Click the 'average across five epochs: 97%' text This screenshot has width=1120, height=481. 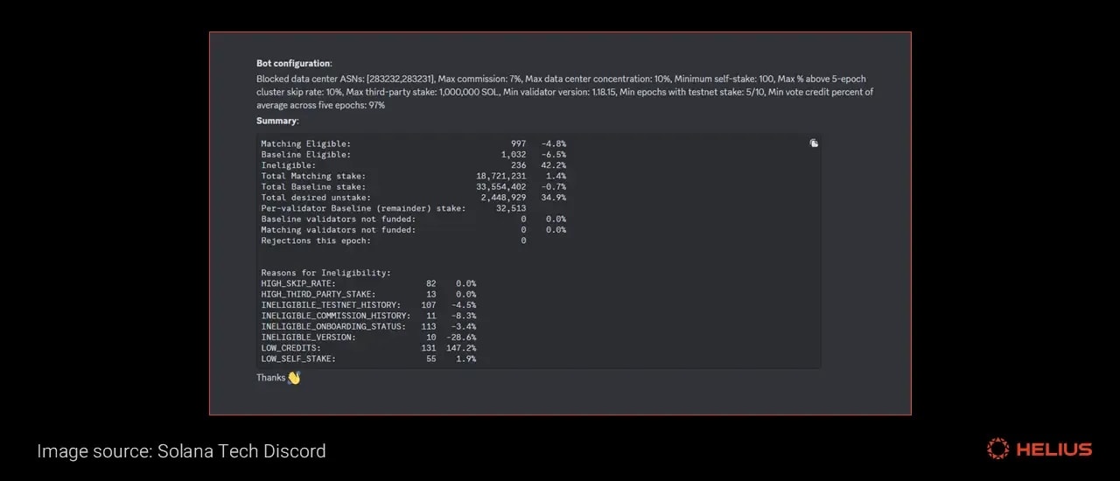(320, 105)
